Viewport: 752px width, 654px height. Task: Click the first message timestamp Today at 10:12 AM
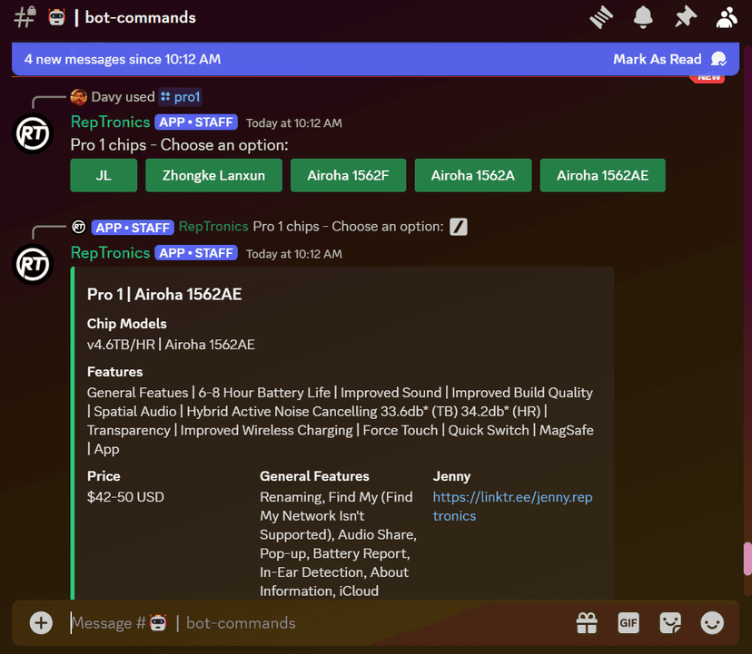click(x=294, y=123)
